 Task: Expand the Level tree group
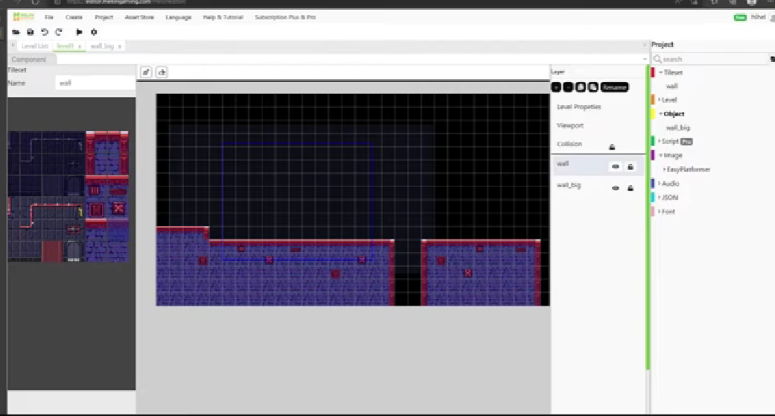[x=659, y=99]
